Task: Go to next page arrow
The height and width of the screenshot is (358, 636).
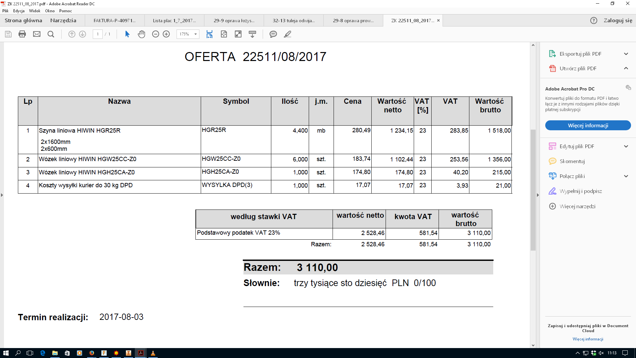Action: 82,34
